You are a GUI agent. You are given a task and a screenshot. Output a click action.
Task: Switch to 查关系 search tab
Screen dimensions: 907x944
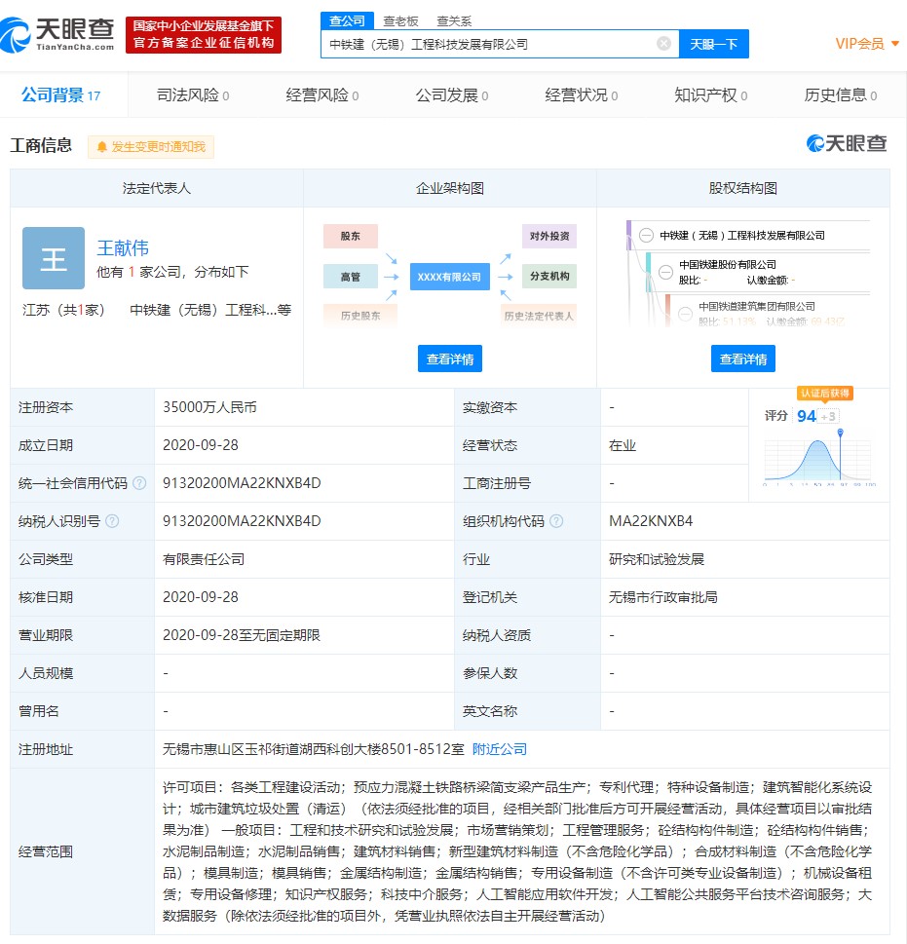[x=454, y=21]
